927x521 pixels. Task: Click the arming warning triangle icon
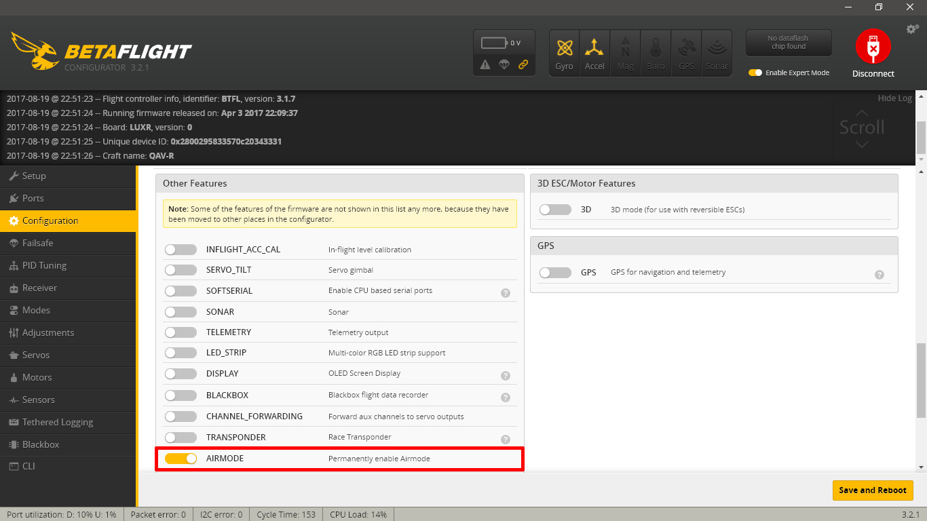click(x=485, y=64)
